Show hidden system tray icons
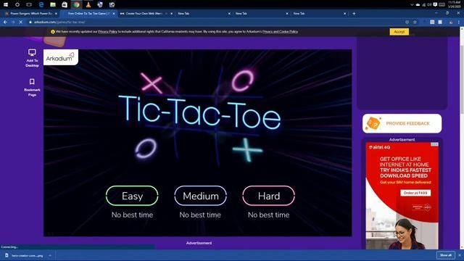This screenshot has height=261, width=464. [412, 5]
